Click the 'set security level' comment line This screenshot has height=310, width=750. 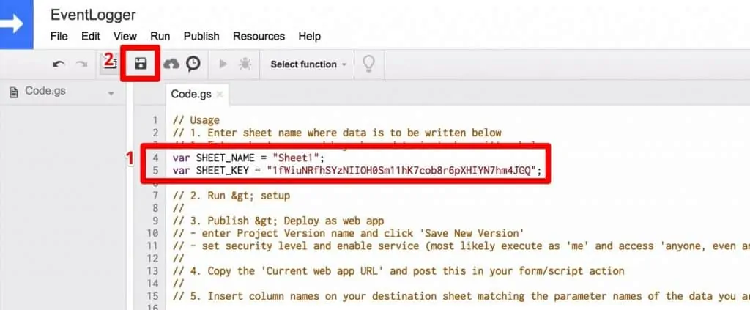[x=461, y=246]
